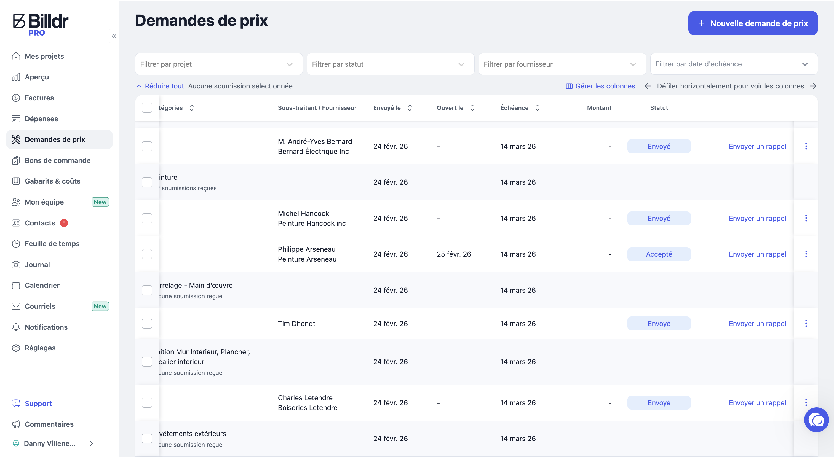Click the Nouvelle demande de prix button
The width and height of the screenshot is (834, 457).
click(x=753, y=23)
